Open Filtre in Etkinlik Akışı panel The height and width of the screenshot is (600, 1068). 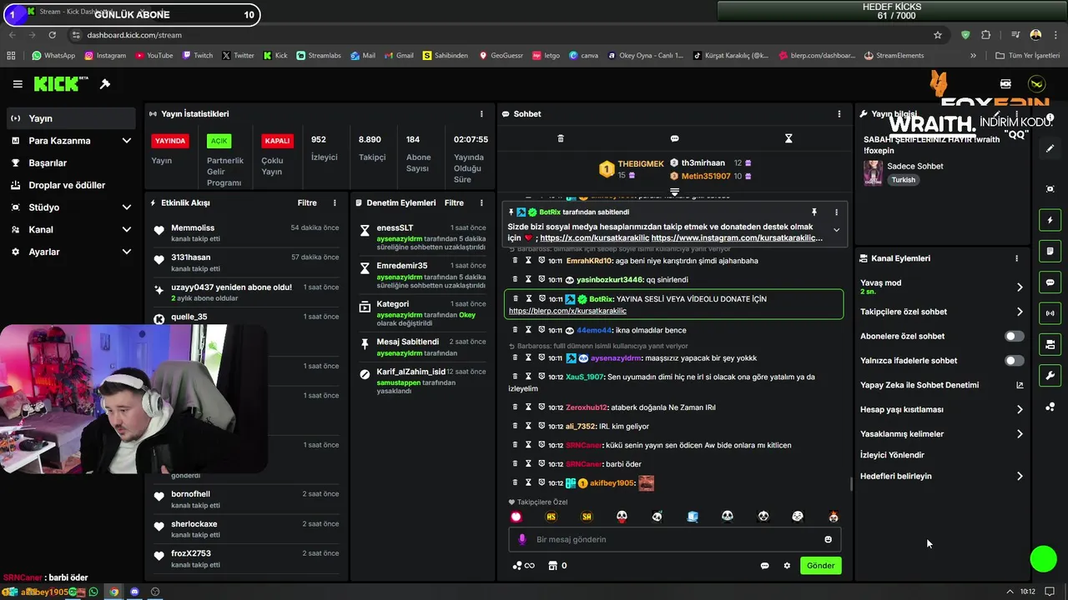[x=307, y=203]
